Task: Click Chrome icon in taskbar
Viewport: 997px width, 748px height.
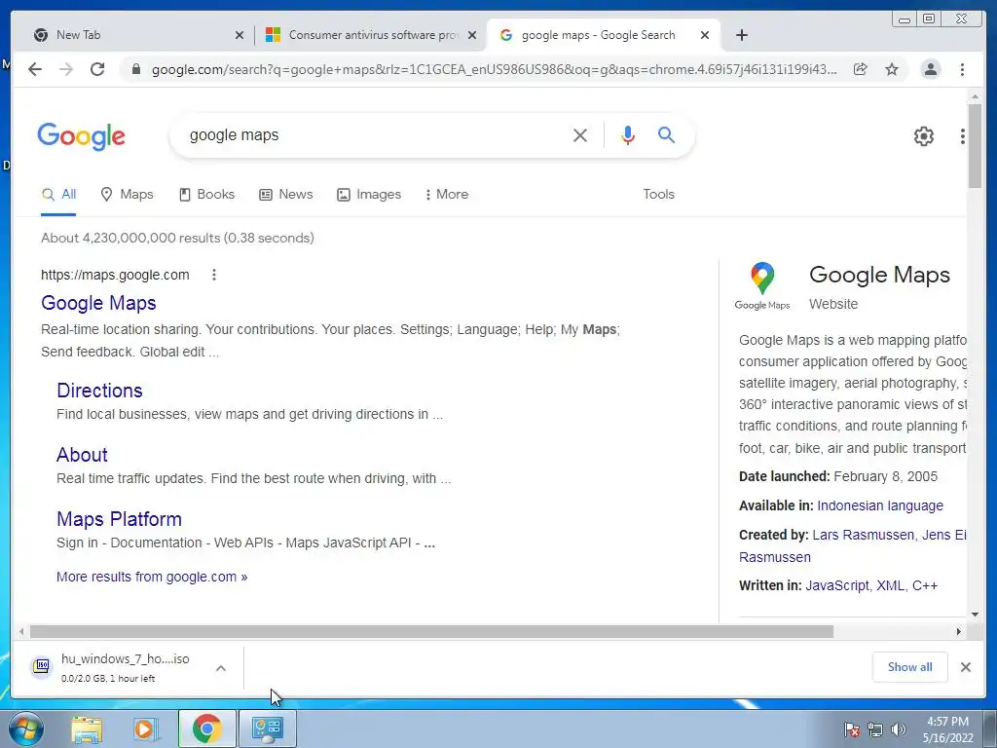Action: pyautogui.click(x=206, y=729)
